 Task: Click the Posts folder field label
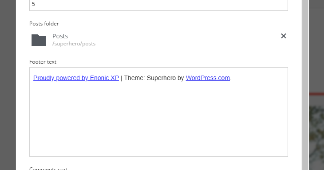pos(44,24)
